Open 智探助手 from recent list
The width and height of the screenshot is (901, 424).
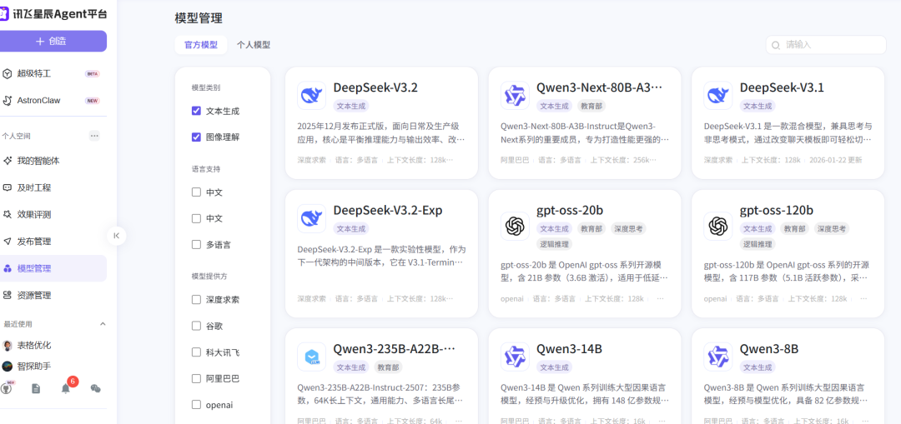tap(34, 366)
